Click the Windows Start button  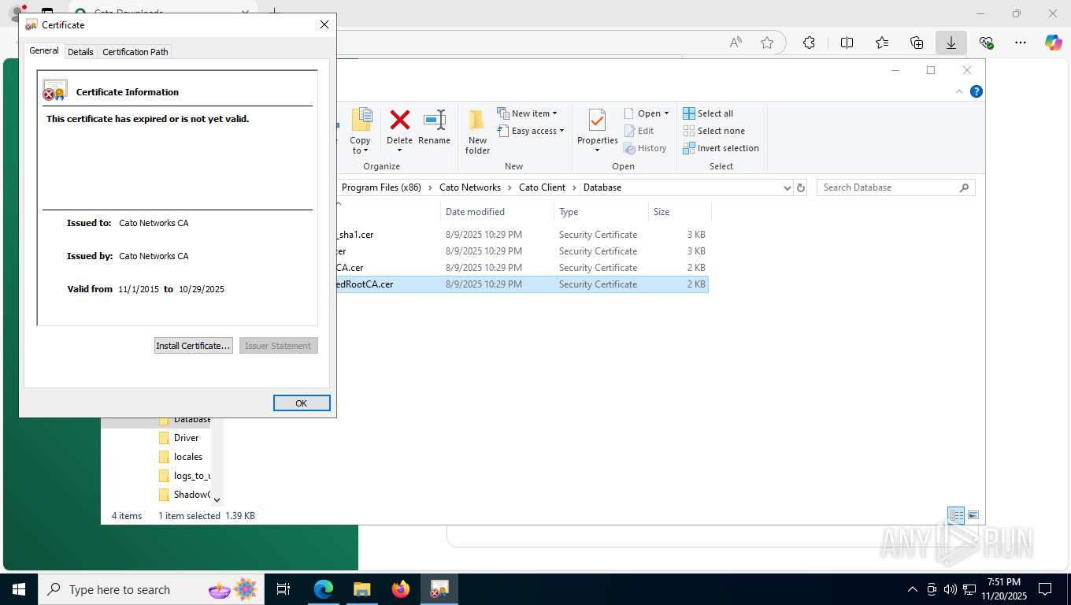point(19,589)
